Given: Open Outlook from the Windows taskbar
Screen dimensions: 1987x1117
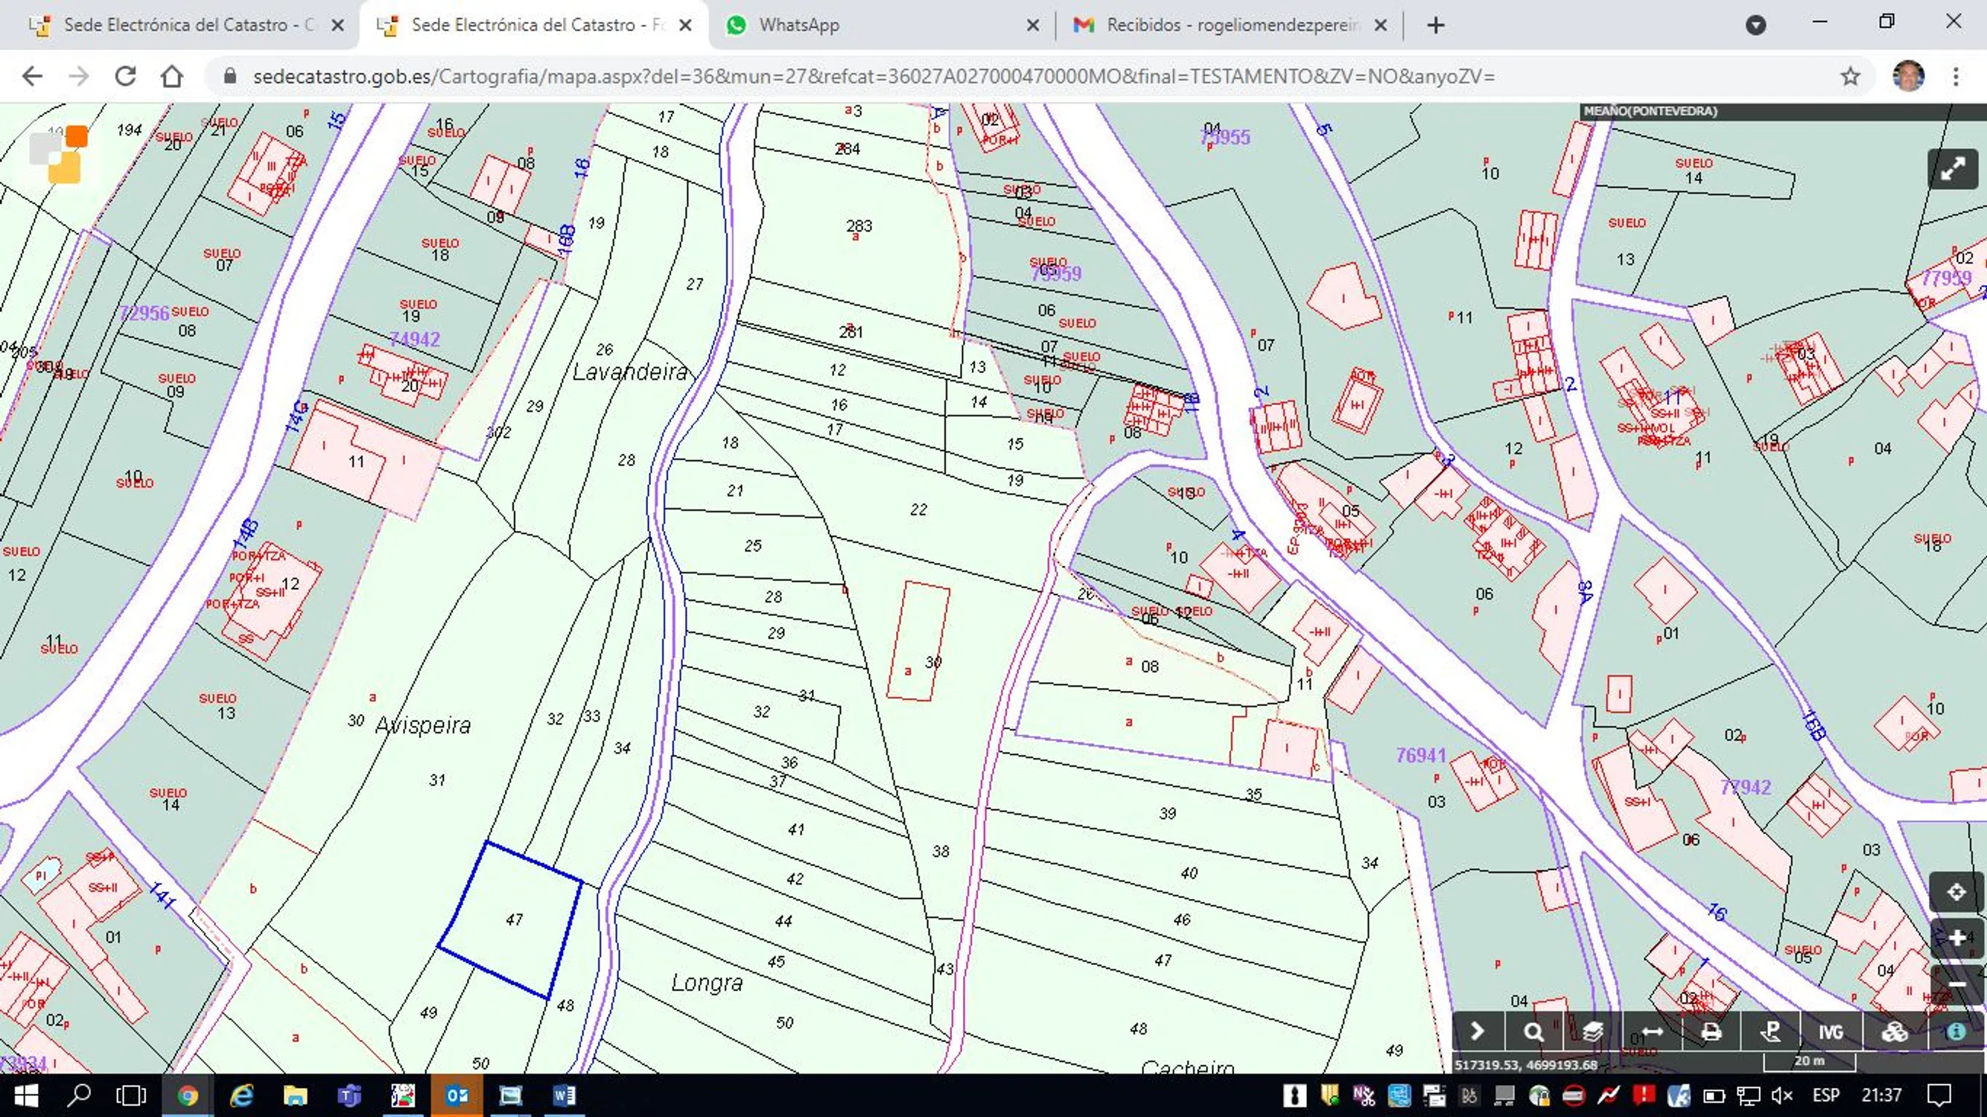Looking at the screenshot, I should (x=457, y=1095).
